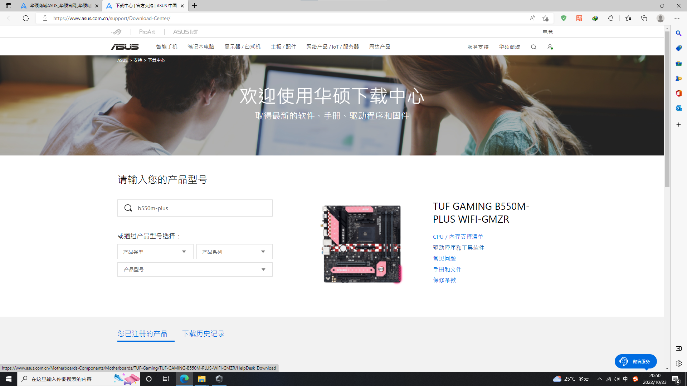Expand the 产品型号 dropdown
The height and width of the screenshot is (386, 687).
tap(195, 269)
